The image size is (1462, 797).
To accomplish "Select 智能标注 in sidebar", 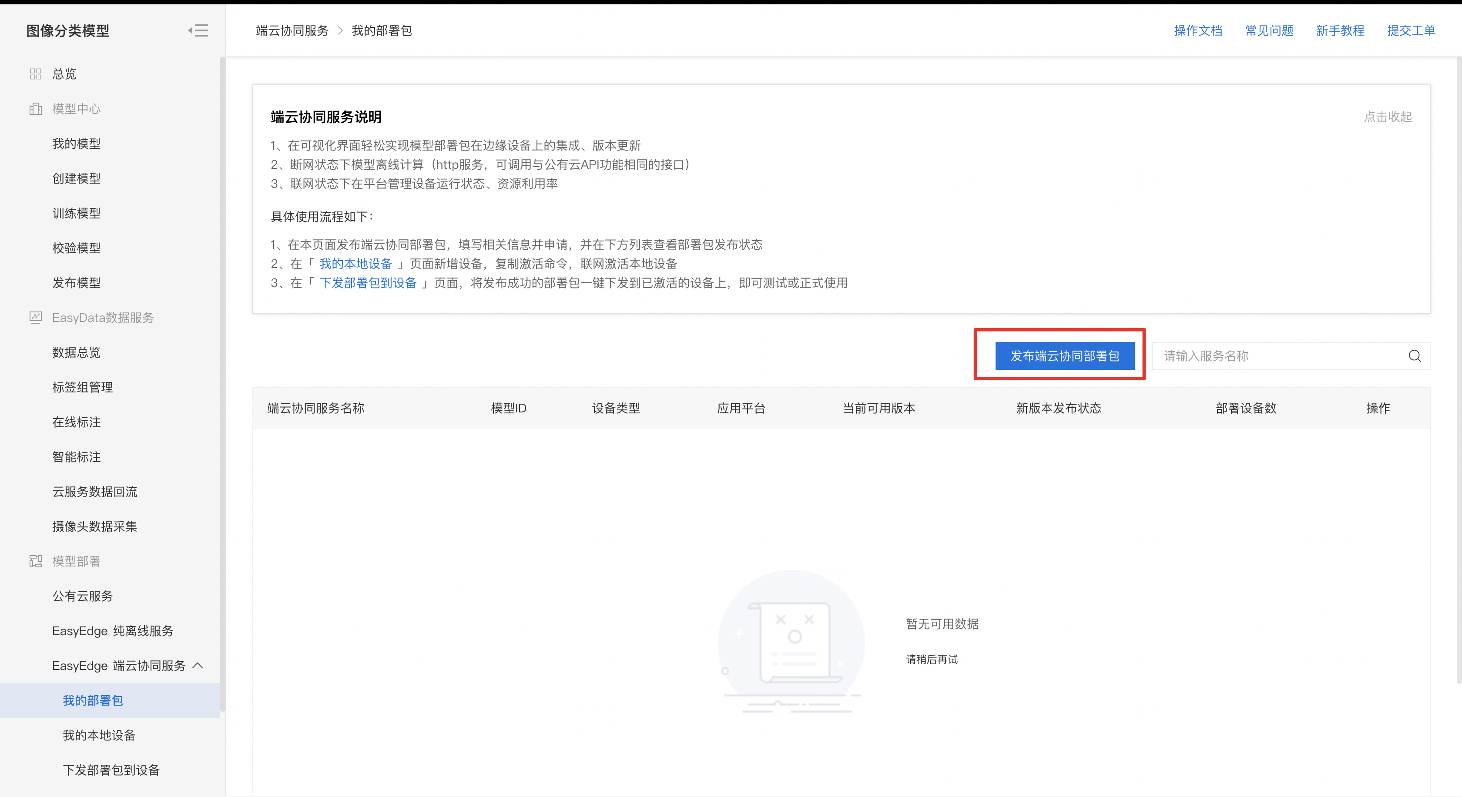I will click(77, 457).
